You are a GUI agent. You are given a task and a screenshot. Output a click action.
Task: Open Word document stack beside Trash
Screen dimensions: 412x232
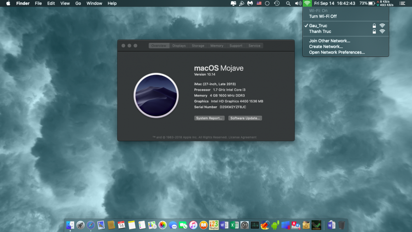click(x=331, y=225)
